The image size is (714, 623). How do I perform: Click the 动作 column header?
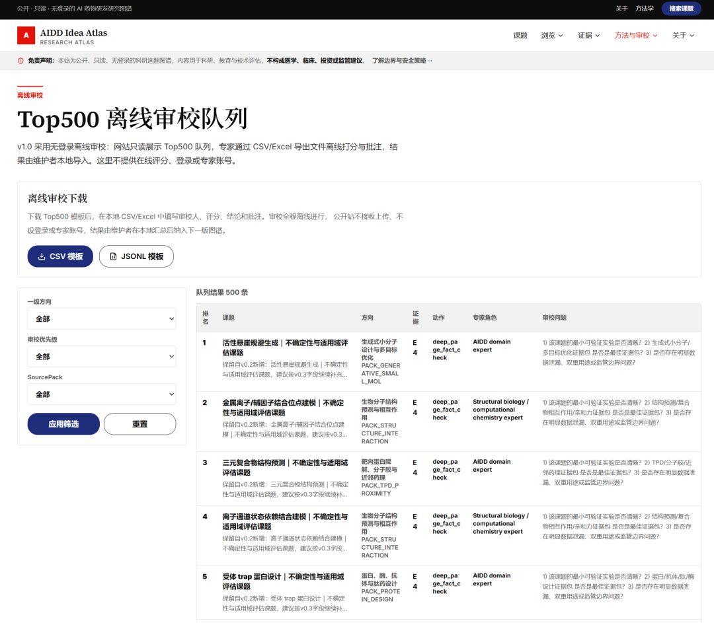point(438,318)
